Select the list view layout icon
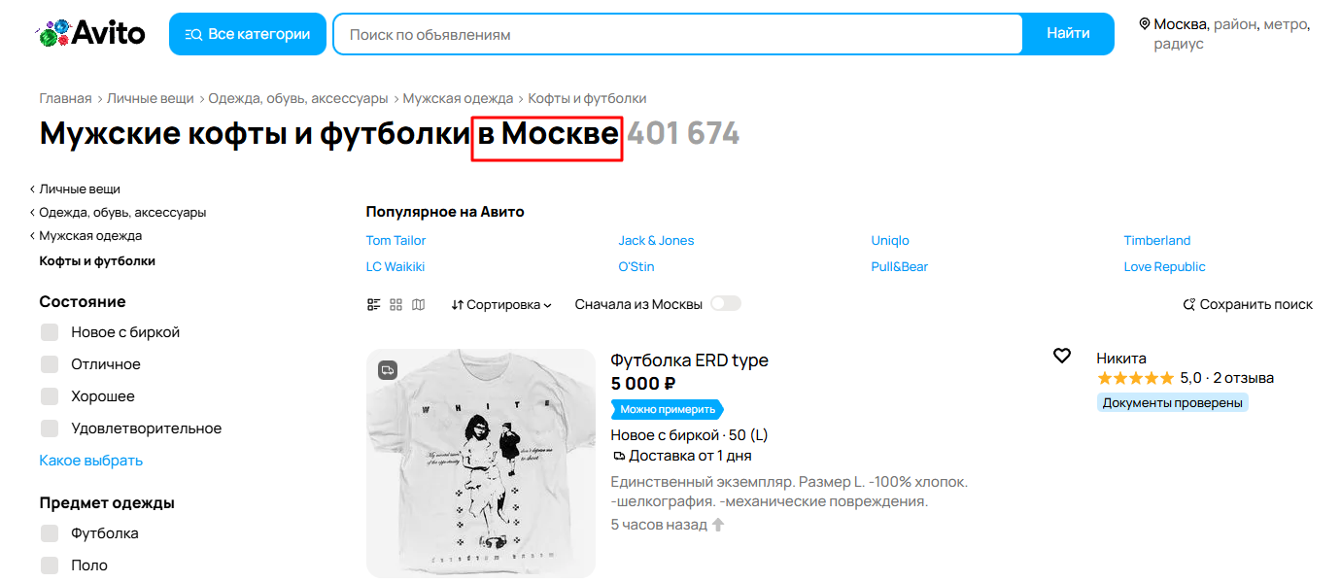Viewport: 1341px width, 582px height. coord(373,304)
